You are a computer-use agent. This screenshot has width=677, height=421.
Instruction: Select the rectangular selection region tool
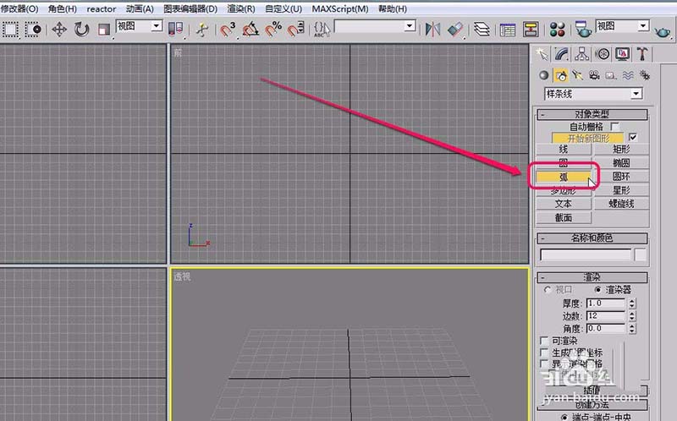(10, 29)
